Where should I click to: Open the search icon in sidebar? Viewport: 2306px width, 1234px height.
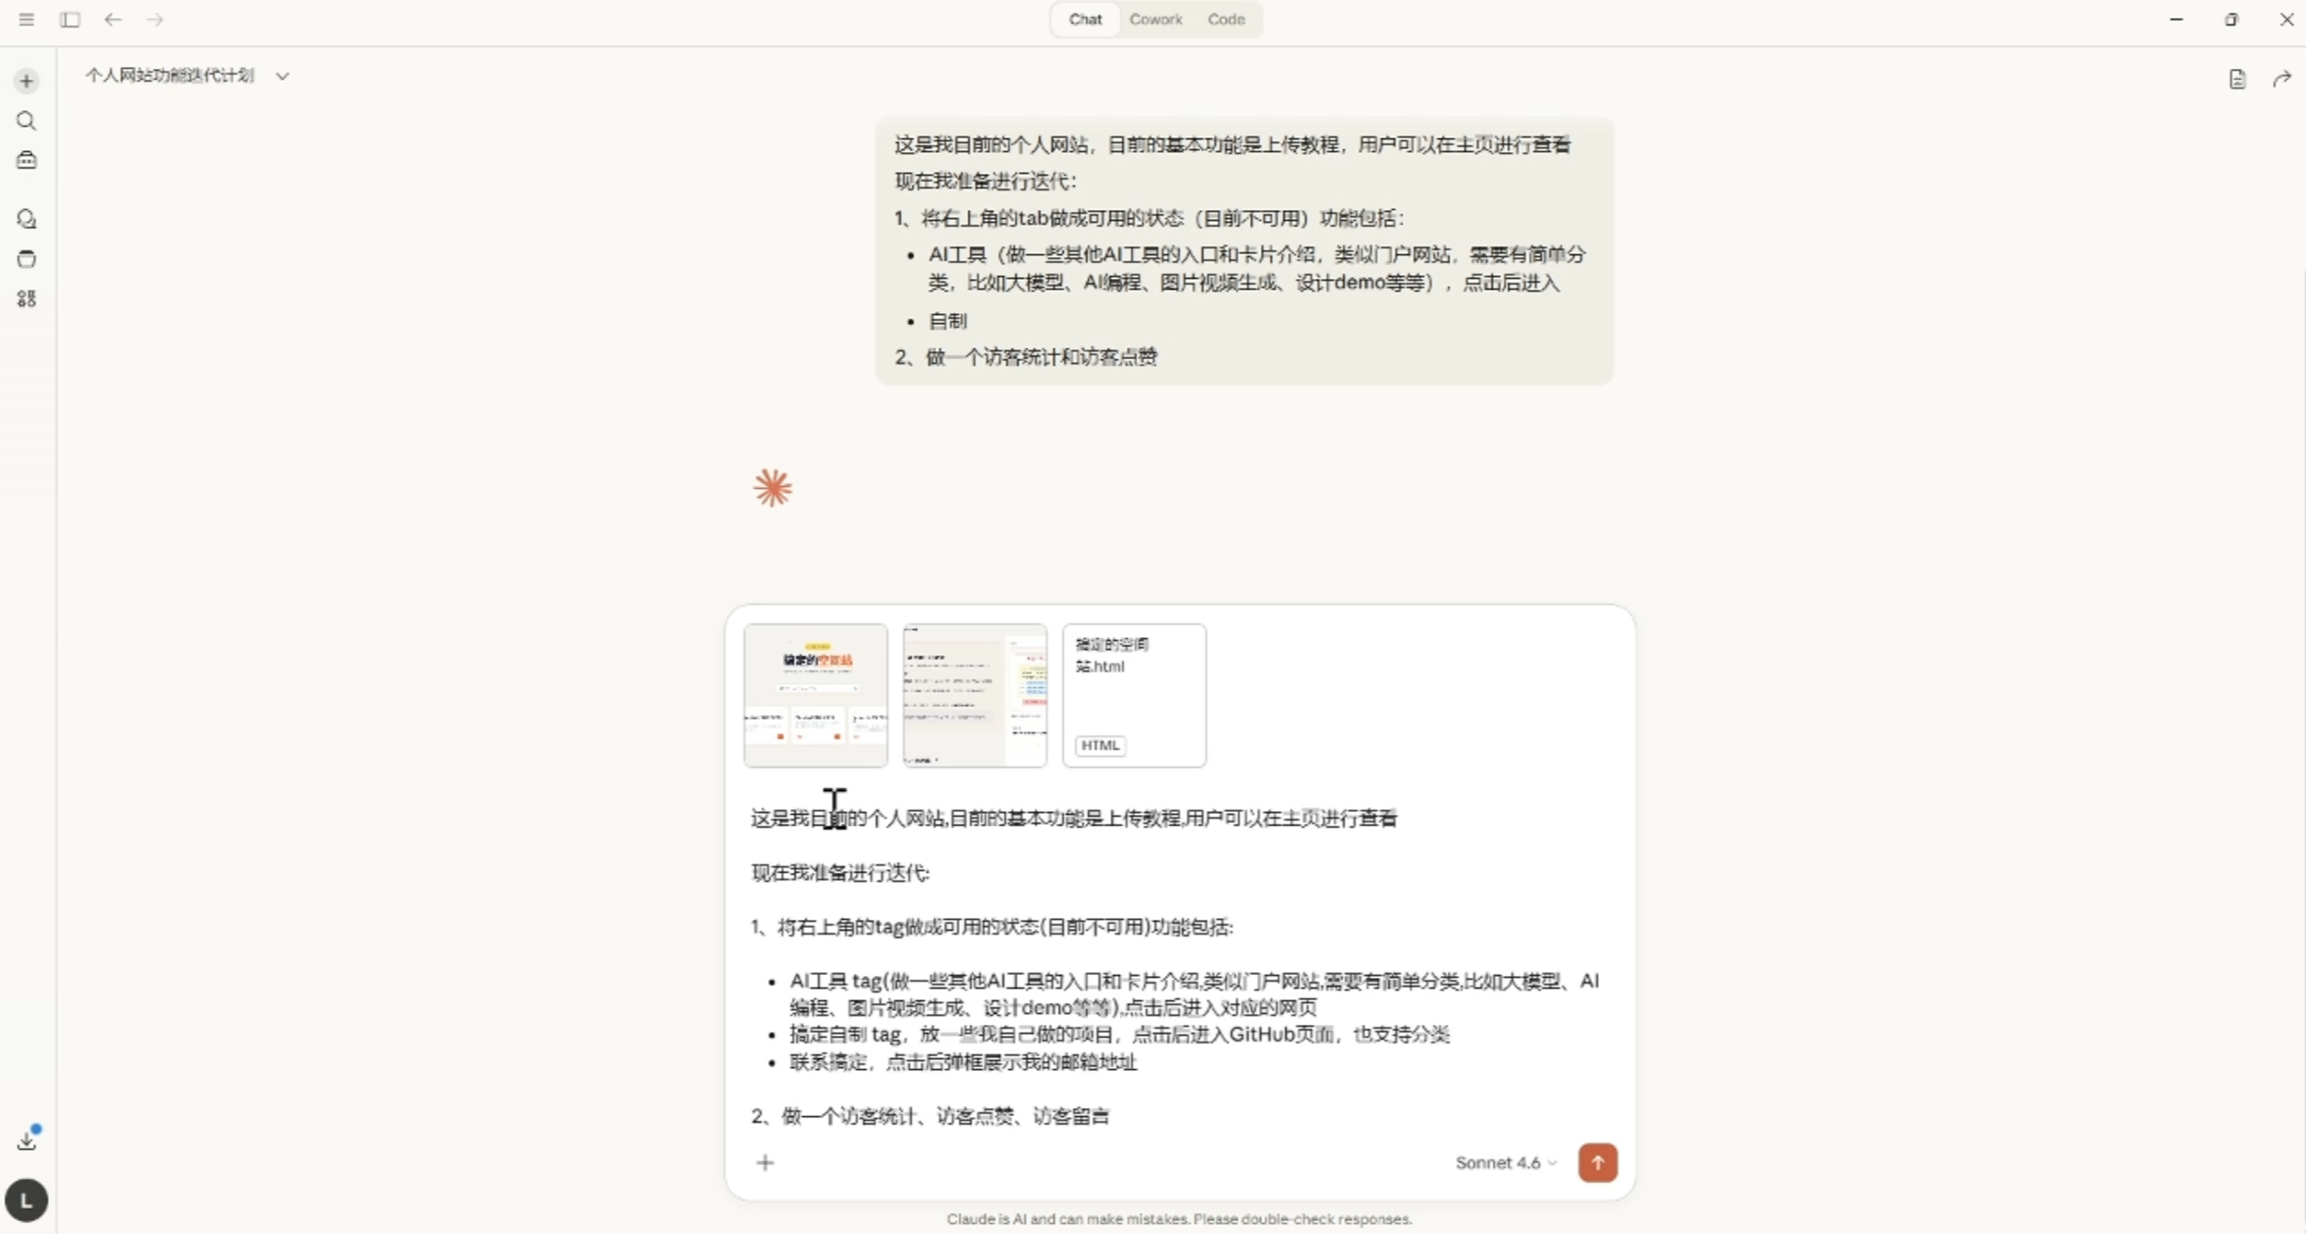27,121
